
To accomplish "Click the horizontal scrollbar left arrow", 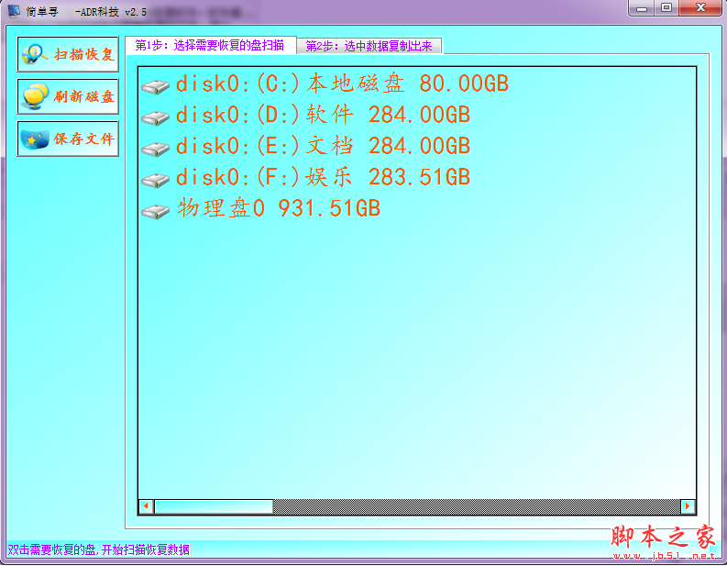I will [146, 506].
